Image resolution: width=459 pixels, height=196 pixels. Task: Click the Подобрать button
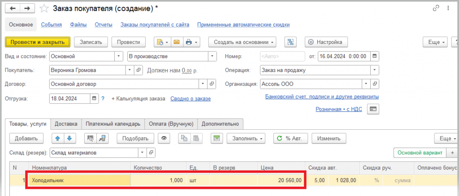[135, 138]
